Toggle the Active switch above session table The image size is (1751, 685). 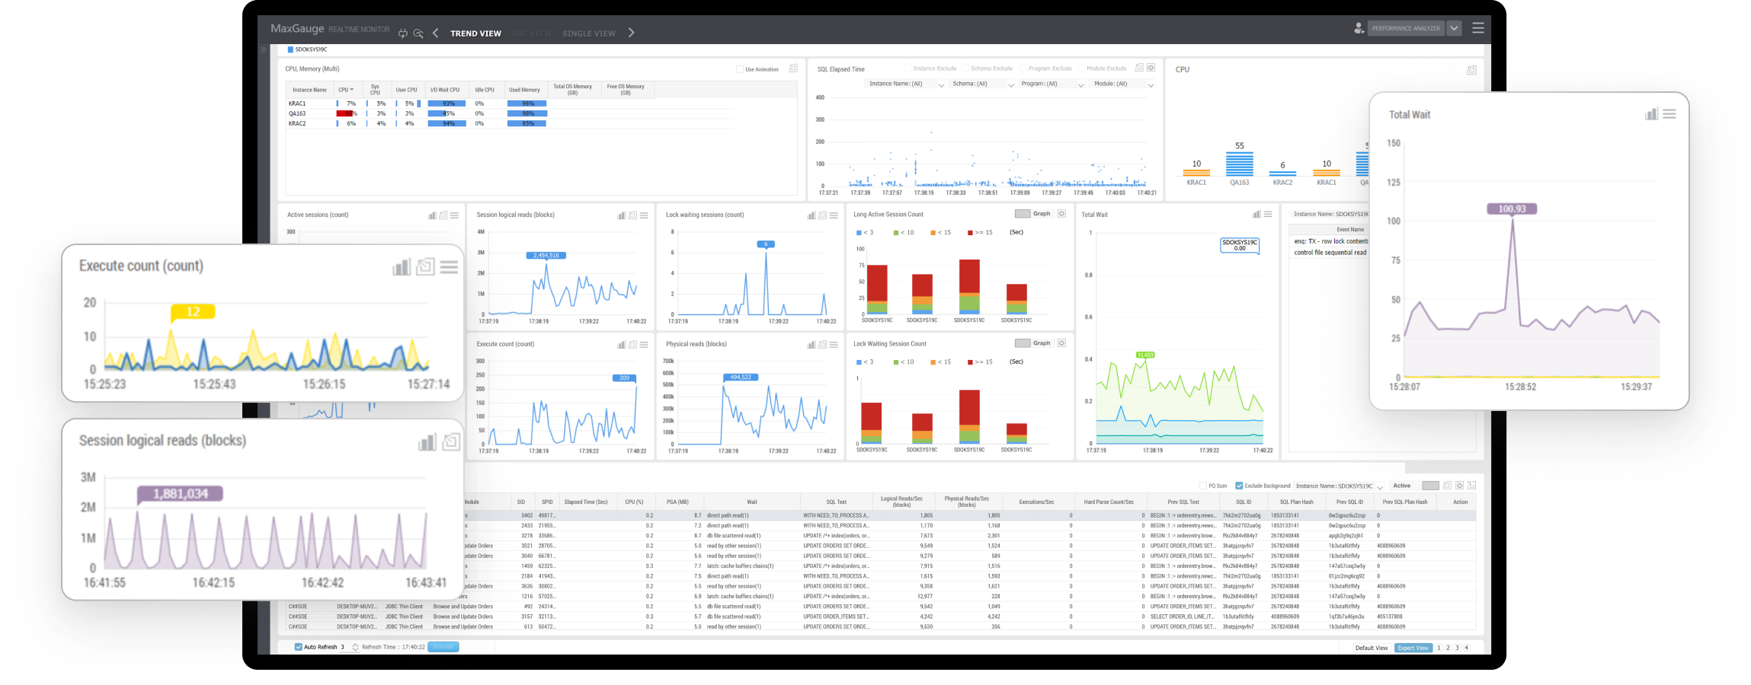1430,486
